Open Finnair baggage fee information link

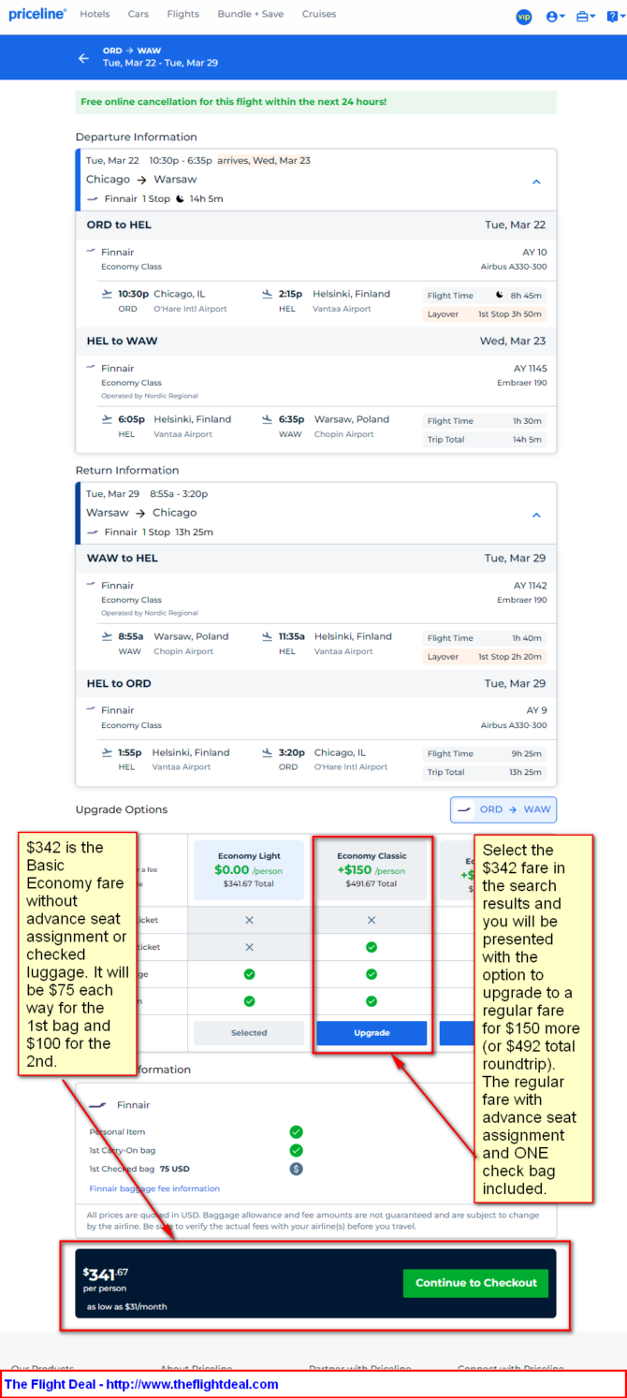tap(154, 1188)
